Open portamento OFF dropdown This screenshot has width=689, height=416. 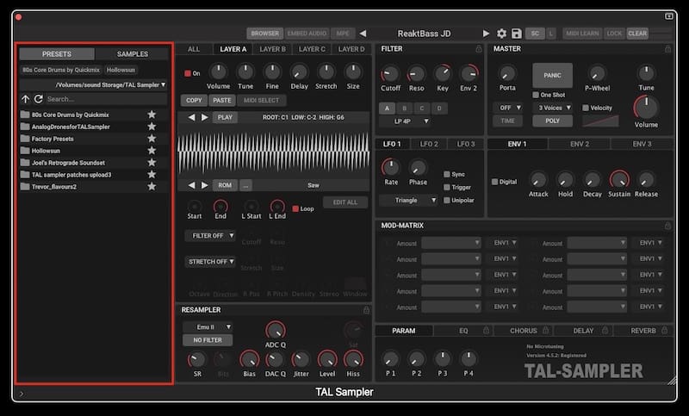pos(507,108)
